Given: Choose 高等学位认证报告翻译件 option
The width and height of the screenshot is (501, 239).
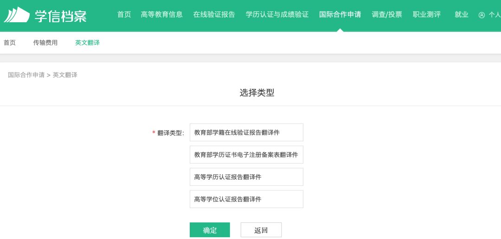Looking at the screenshot, I should tap(246, 199).
